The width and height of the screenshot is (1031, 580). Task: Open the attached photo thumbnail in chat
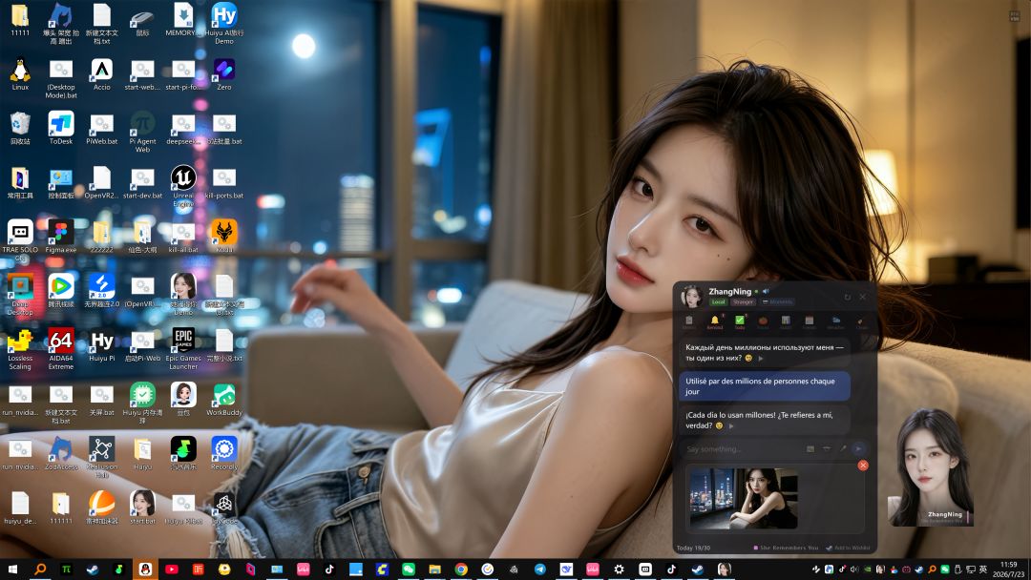pos(743,499)
